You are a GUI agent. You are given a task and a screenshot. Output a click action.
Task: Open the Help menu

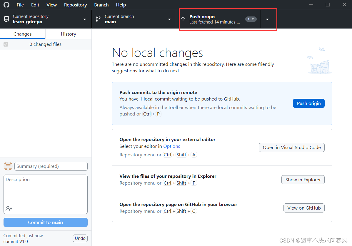pyautogui.click(x=121, y=5)
